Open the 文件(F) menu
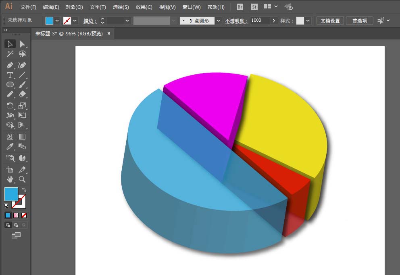 (x=28, y=7)
